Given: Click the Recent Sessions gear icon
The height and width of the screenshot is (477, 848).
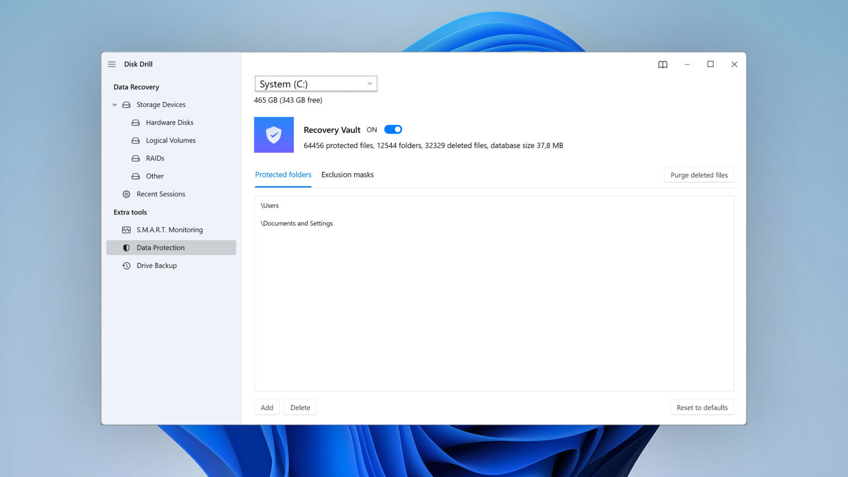Looking at the screenshot, I should [125, 194].
